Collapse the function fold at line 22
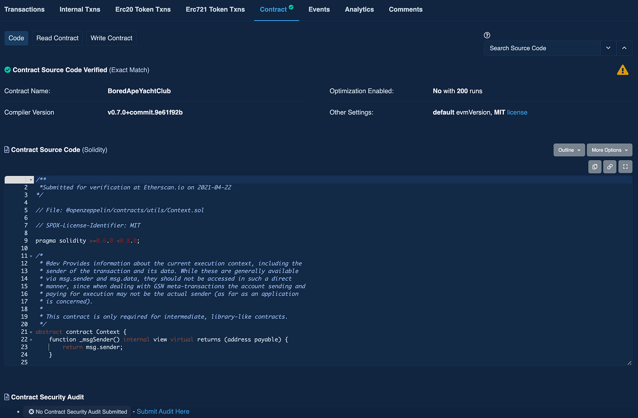638x418 pixels. (31, 340)
